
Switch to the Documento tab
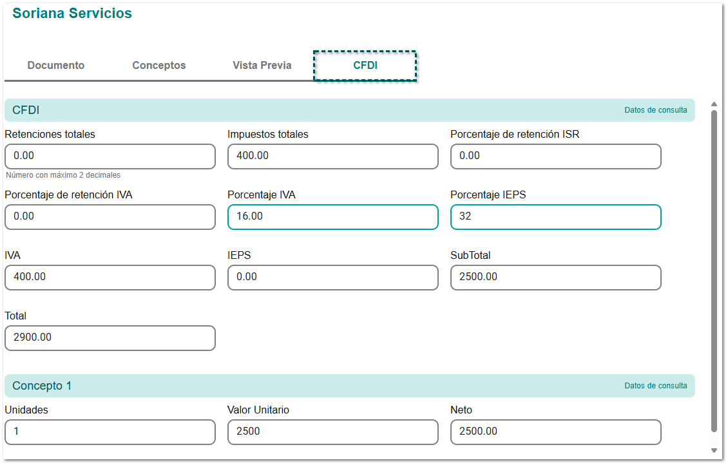56,66
